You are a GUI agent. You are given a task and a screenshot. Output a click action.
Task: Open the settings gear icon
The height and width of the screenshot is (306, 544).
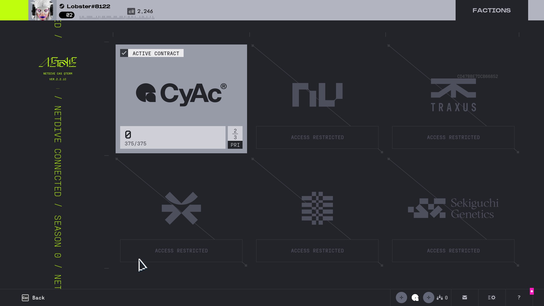tap(492, 297)
